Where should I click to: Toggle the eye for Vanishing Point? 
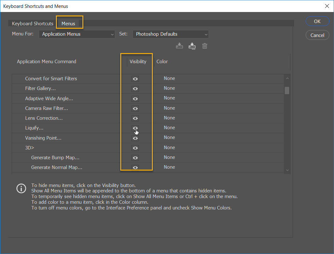135,138
